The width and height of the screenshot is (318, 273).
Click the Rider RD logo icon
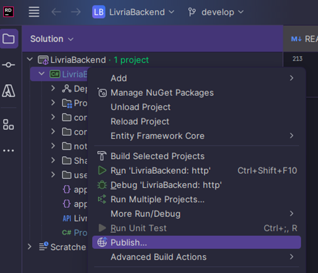click(8, 12)
